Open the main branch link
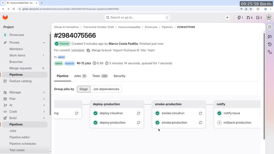Viewport: 274px width, 154px height. tap(61, 57)
